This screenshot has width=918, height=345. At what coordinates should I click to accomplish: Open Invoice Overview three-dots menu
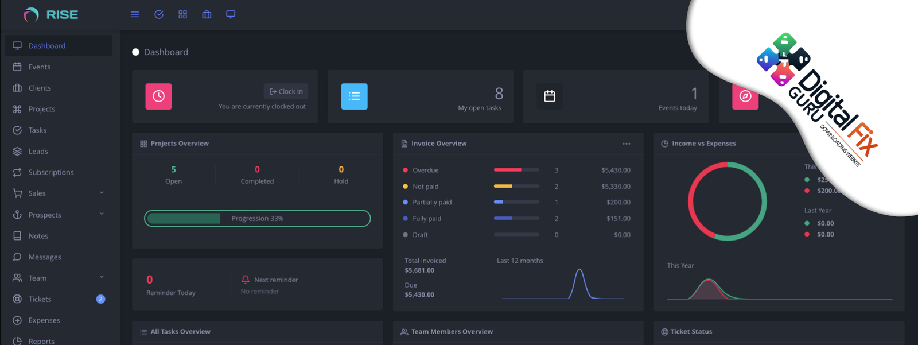(627, 144)
